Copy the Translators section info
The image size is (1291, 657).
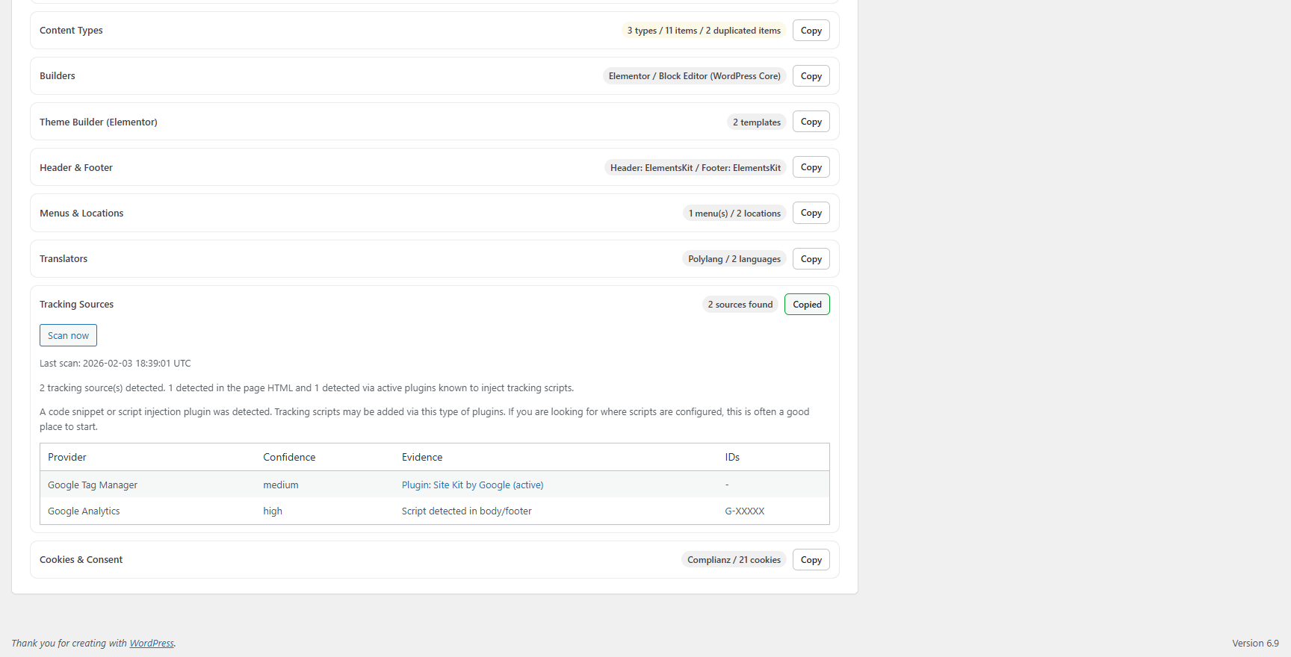[811, 259]
